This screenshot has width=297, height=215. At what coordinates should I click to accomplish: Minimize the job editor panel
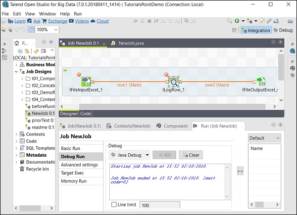[273, 42]
